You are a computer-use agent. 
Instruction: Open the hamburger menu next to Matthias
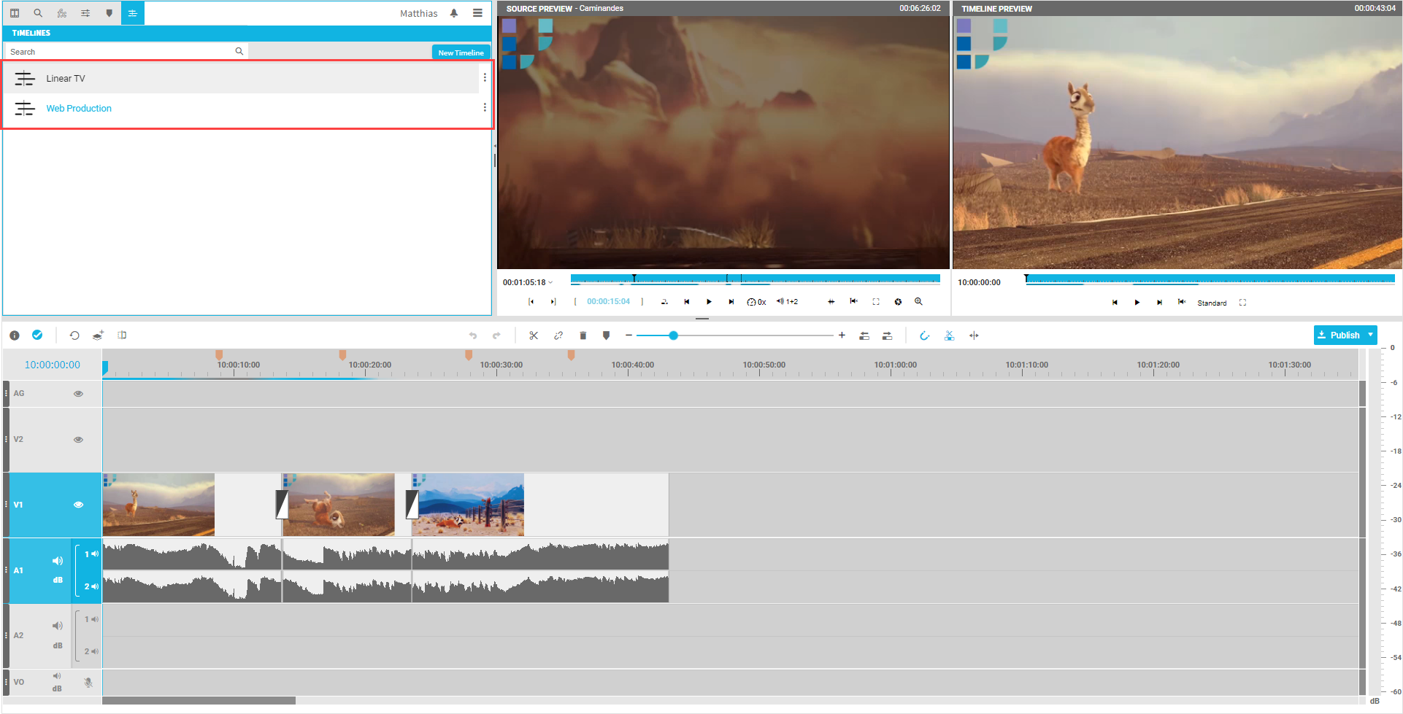[478, 12]
